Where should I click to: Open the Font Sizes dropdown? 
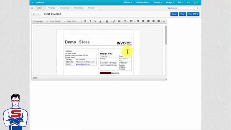pyautogui.click(x=74, y=21)
